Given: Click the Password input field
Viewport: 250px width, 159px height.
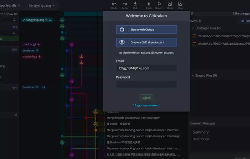Looking at the screenshot, I should [x=147, y=84].
